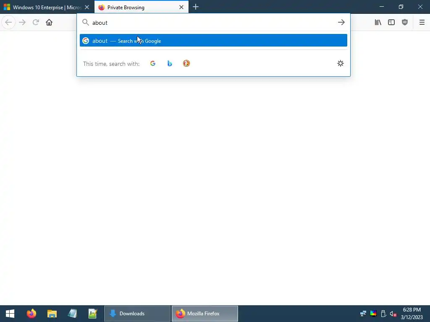Search with Google one-off engine icon
This screenshot has height=322, width=430.
[x=153, y=64]
